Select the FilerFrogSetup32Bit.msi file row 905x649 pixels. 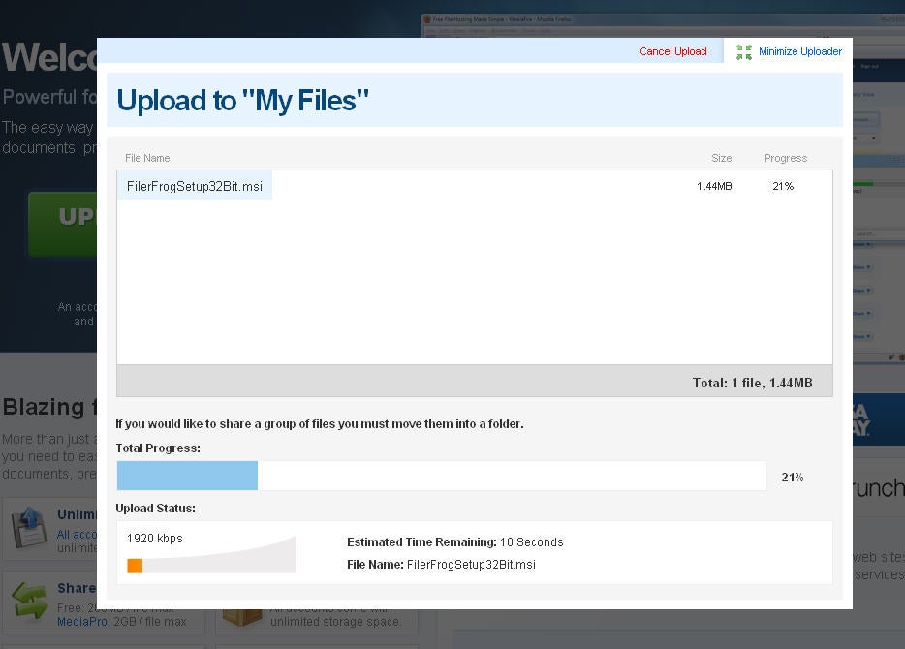pyautogui.click(x=475, y=186)
